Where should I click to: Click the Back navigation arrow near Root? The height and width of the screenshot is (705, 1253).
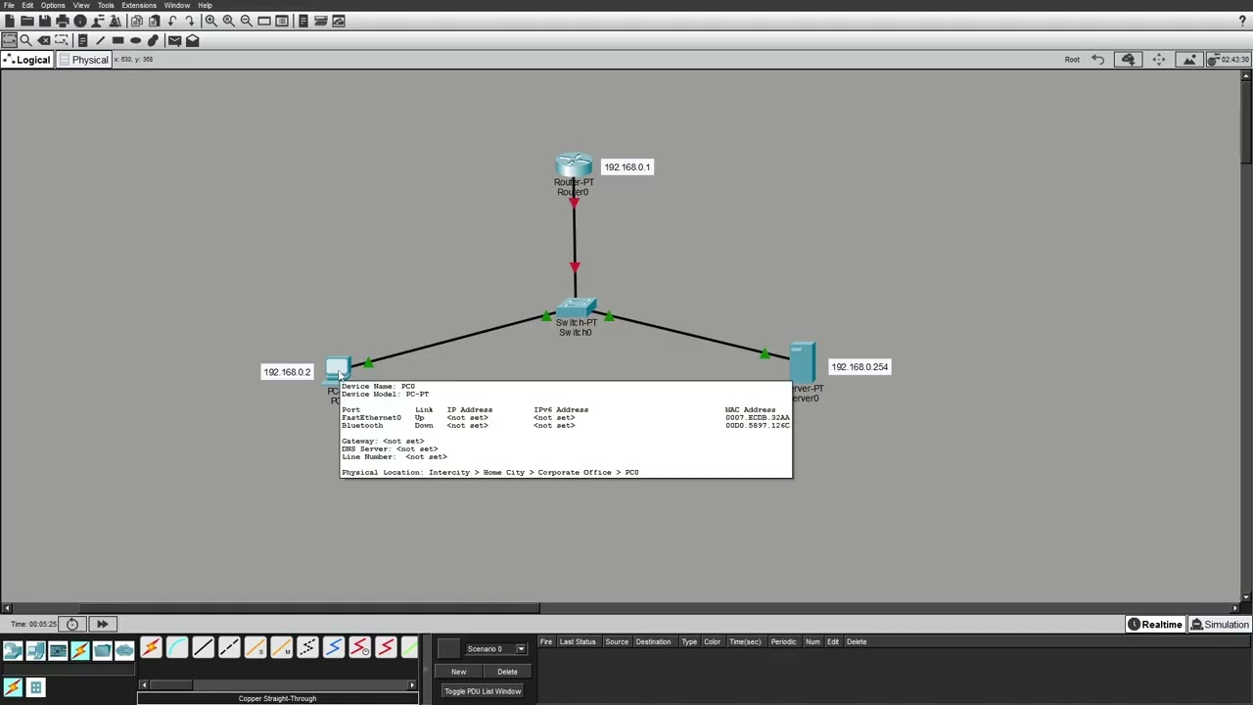(x=1098, y=60)
